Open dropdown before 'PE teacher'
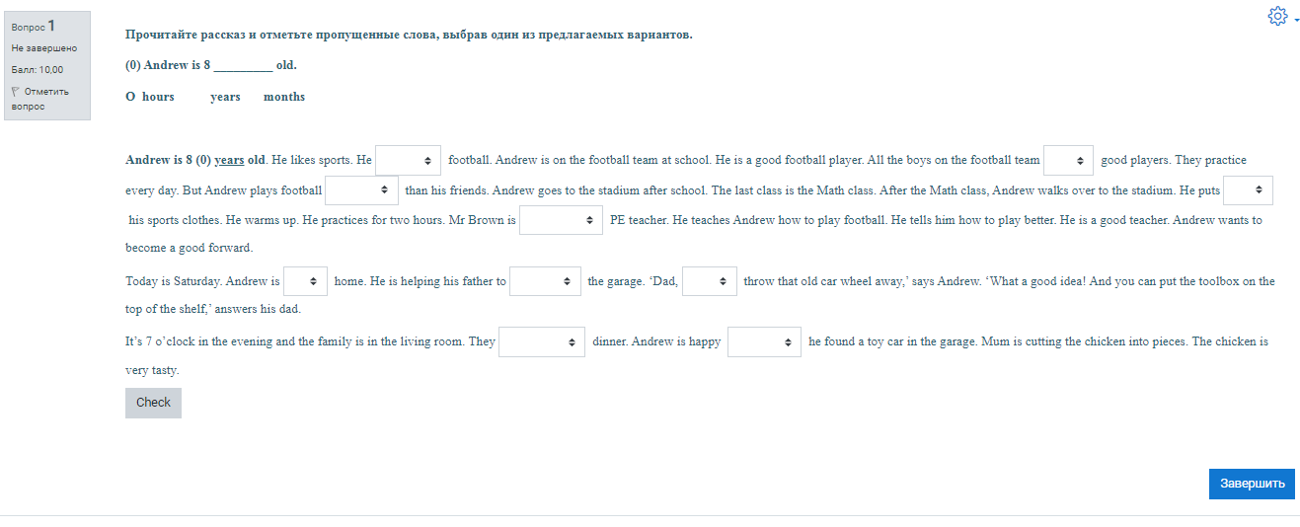The width and height of the screenshot is (1300, 527). click(x=561, y=220)
